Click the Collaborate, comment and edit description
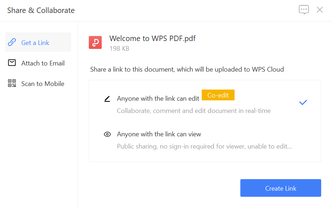The width and height of the screenshot is (332, 209). tap(194, 111)
